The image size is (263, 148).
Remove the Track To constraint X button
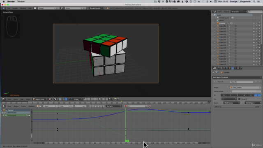pos(260,82)
